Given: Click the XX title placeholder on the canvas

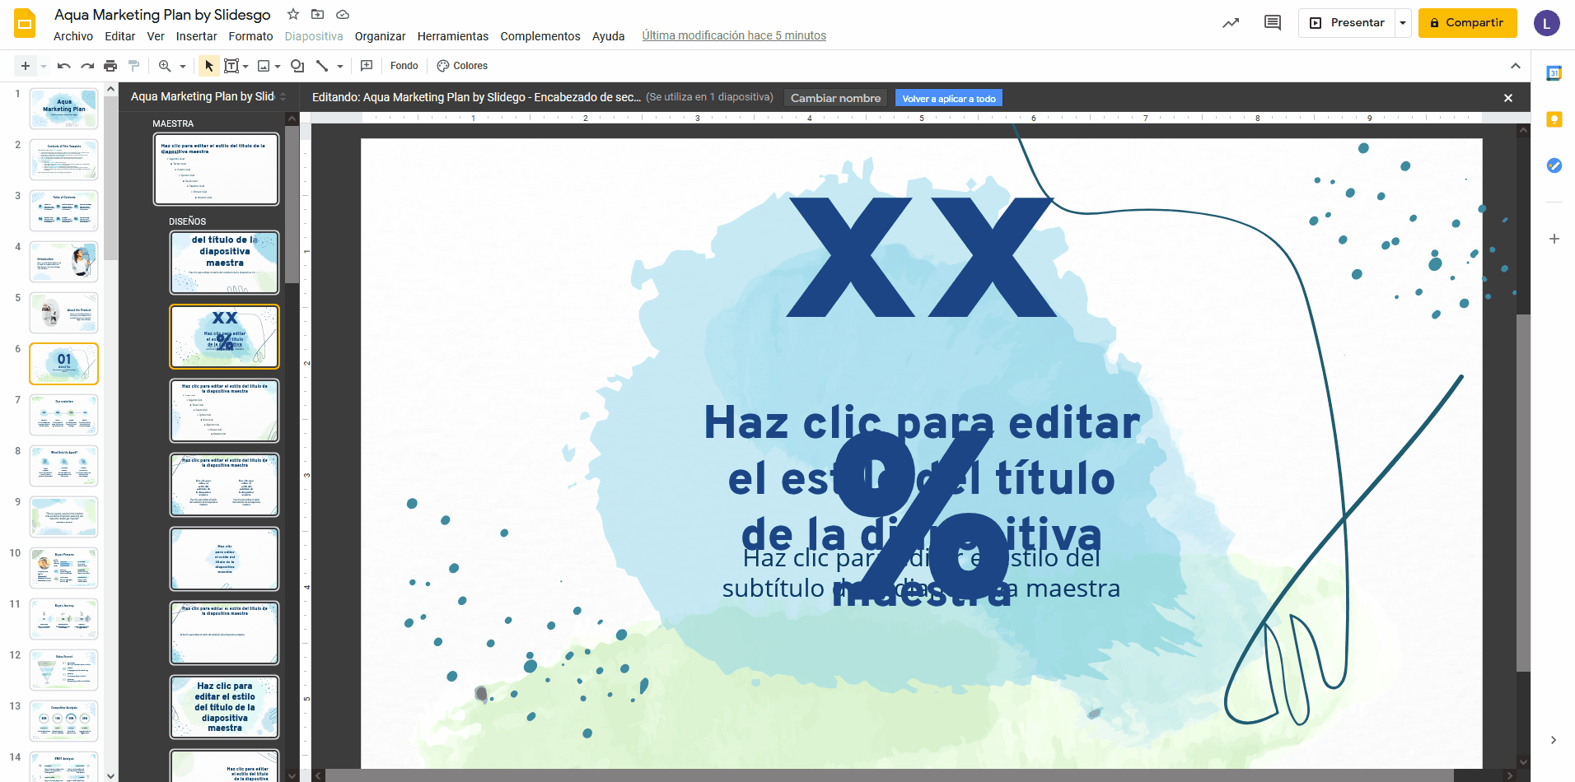Looking at the screenshot, I should [922, 258].
